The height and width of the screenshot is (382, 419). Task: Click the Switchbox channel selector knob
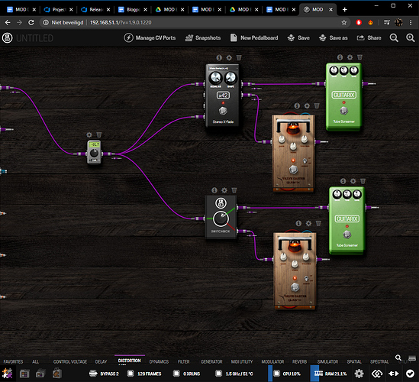point(221,219)
